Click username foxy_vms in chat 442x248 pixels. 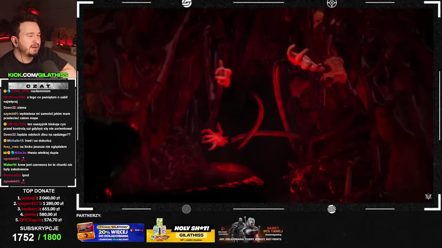11,147
